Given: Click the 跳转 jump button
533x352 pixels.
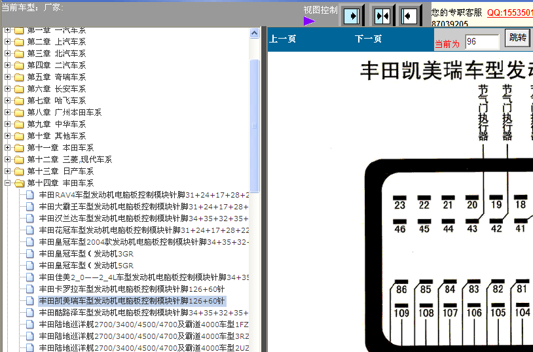Looking at the screenshot, I should 518,37.
